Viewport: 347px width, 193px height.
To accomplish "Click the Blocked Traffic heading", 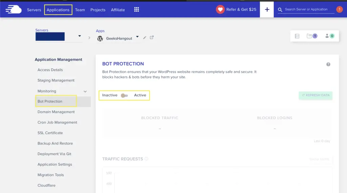I will (160, 118).
